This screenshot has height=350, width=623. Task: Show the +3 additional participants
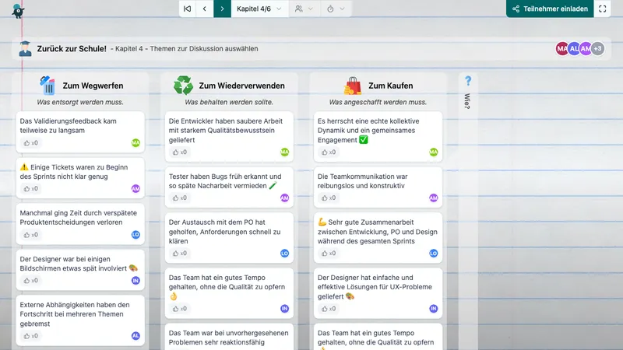(x=597, y=49)
